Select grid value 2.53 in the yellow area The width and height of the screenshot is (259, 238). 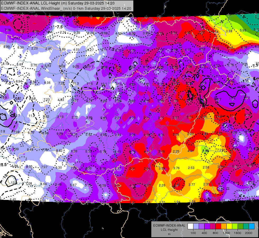[191, 168]
